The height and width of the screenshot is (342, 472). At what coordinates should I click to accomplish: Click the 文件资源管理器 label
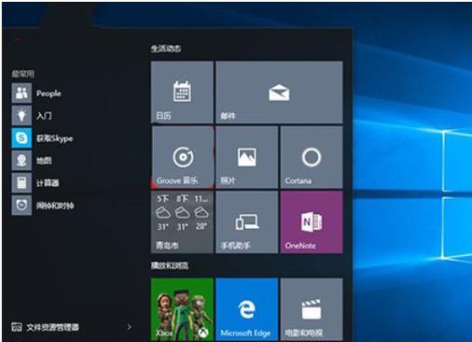click(x=52, y=327)
